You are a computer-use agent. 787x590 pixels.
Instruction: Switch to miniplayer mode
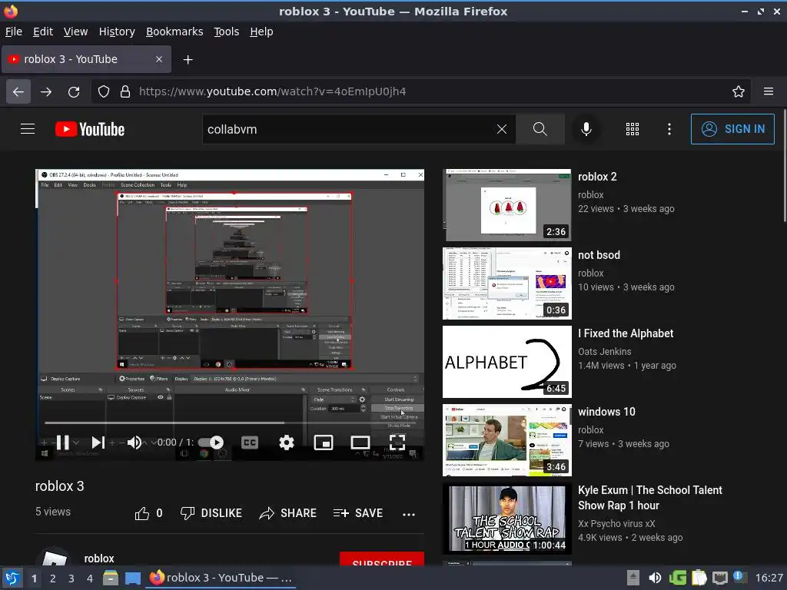point(324,442)
